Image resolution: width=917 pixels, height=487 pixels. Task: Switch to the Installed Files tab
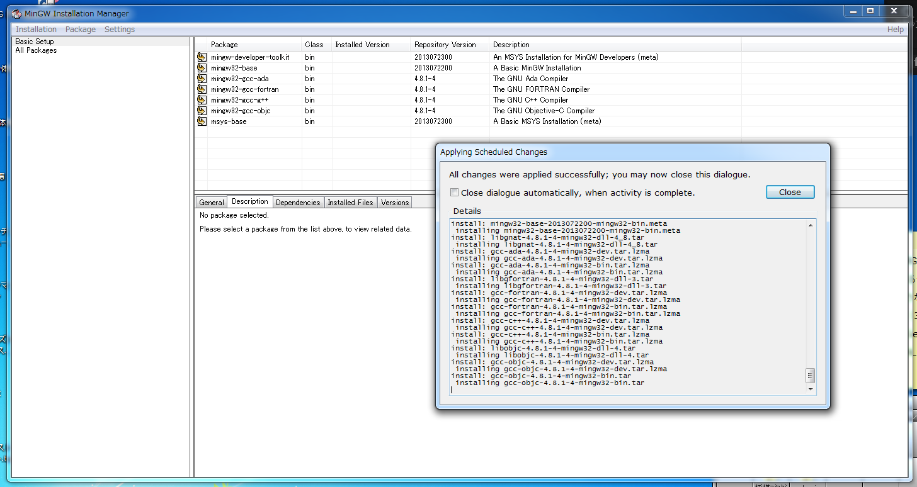click(x=350, y=203)
